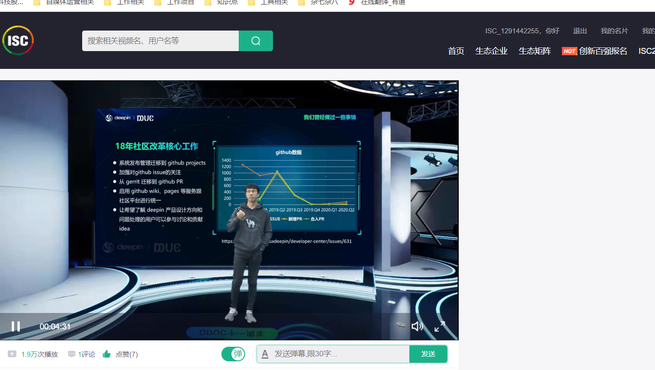Mute the video with speaker icon
Screen dimensions: 655x370
coord(417,326)
